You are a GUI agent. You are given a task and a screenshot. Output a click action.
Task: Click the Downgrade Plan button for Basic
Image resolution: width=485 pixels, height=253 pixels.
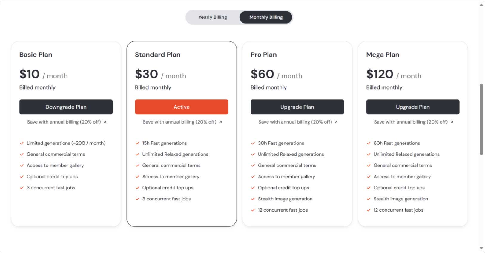[x=66, y=107]
